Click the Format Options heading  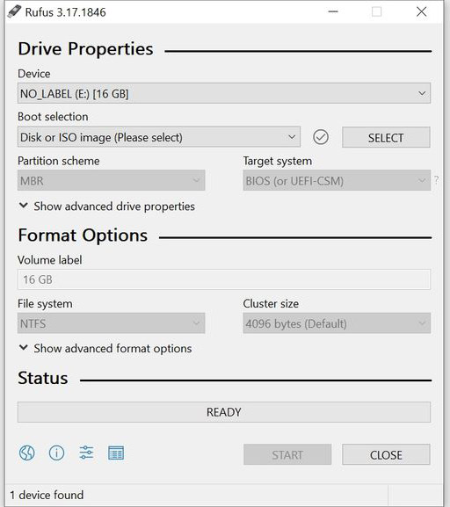tap(83, 235)
